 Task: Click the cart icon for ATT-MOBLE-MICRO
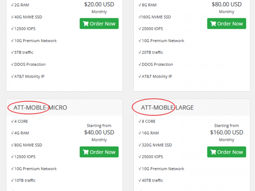pos(85,152)
